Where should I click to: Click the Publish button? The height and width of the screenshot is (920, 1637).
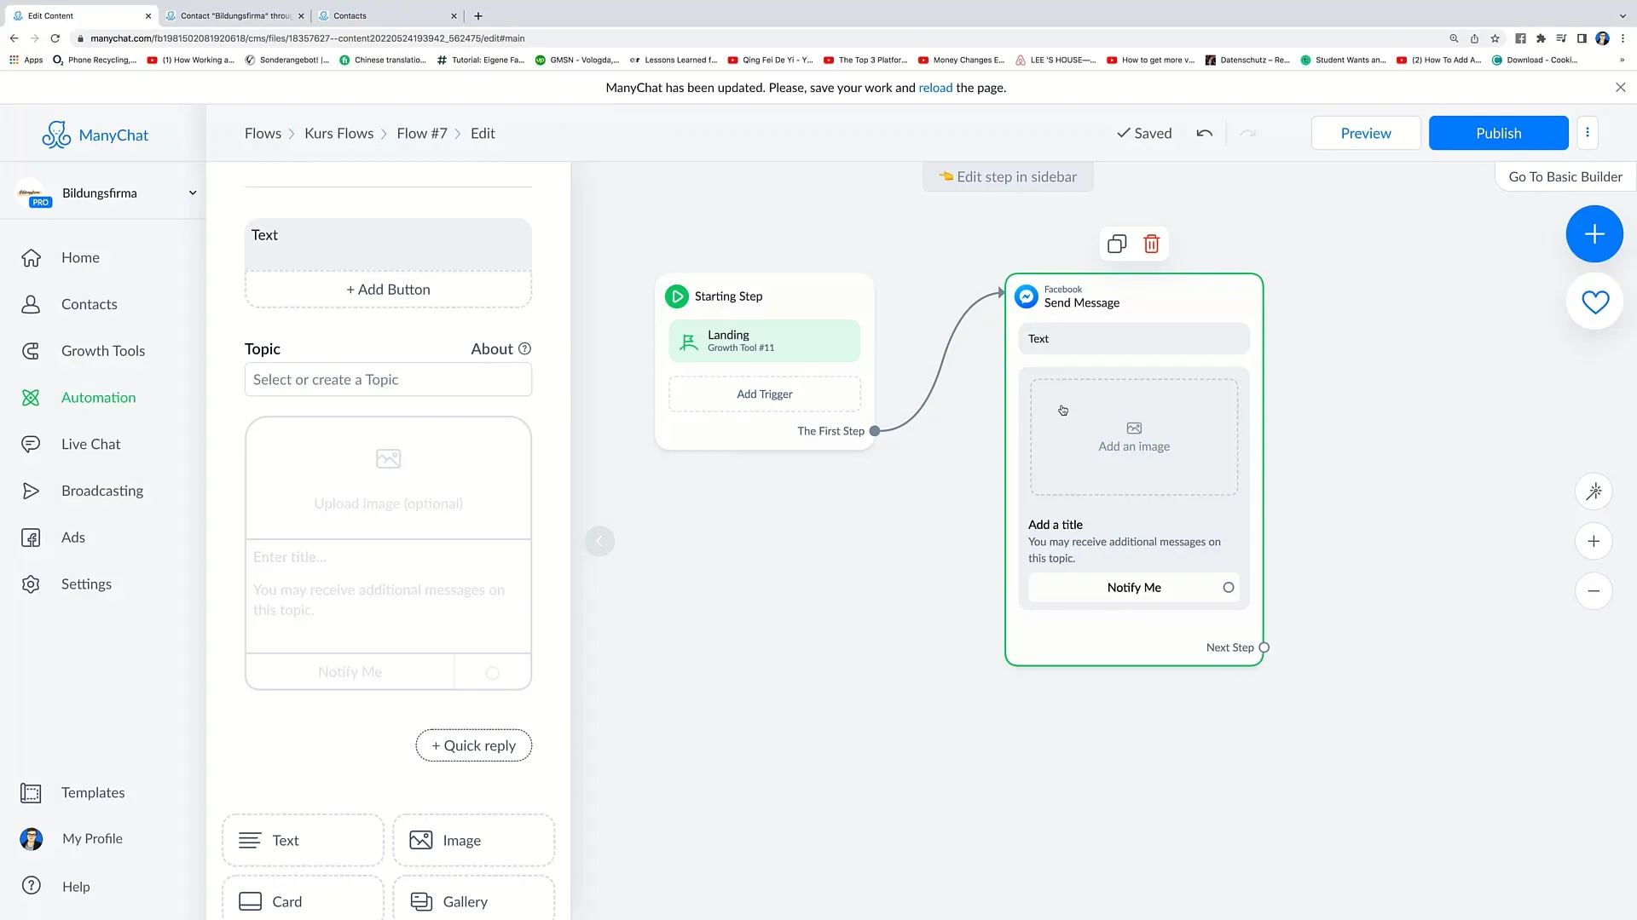tap(1499, 133)
